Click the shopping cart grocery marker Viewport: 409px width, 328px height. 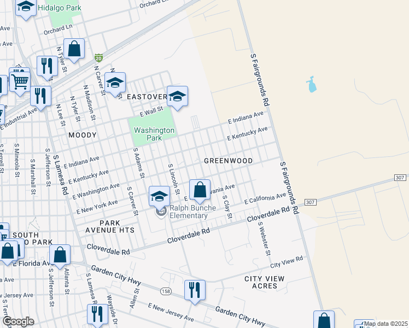pos(20,81)
